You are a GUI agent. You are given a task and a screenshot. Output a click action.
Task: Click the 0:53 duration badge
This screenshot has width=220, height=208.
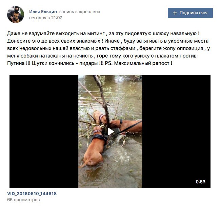click(x=200, y=182)
